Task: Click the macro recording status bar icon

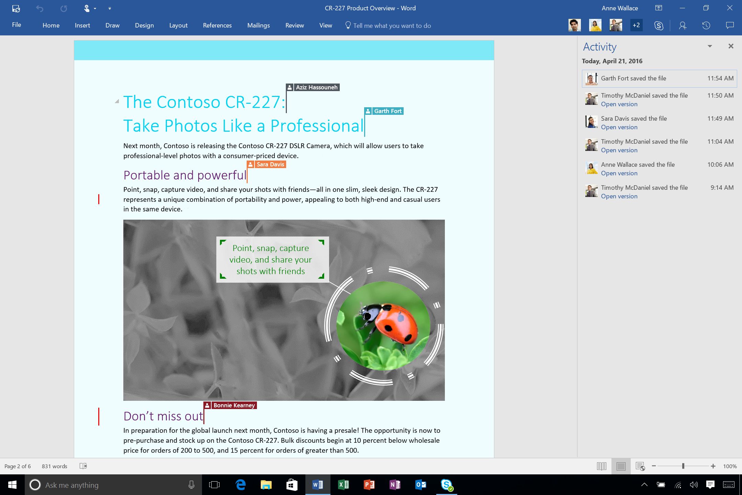Action: click(x=83, y=466)
